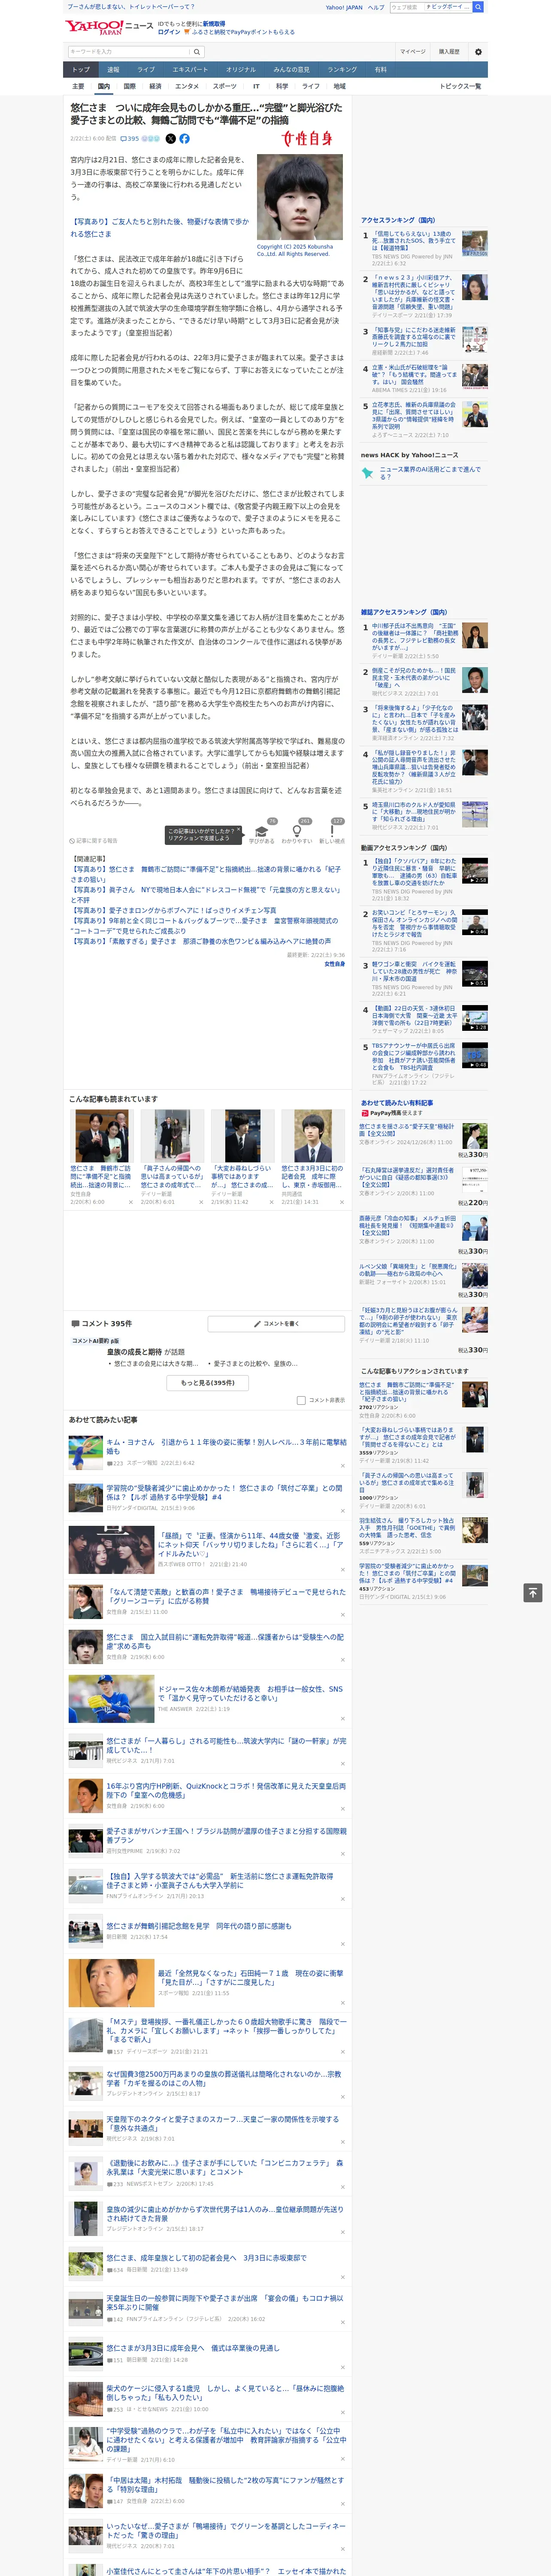Click the ログイン link
Image resolution: width=551 pixels, height=2576 pixels.
point(169,32)
